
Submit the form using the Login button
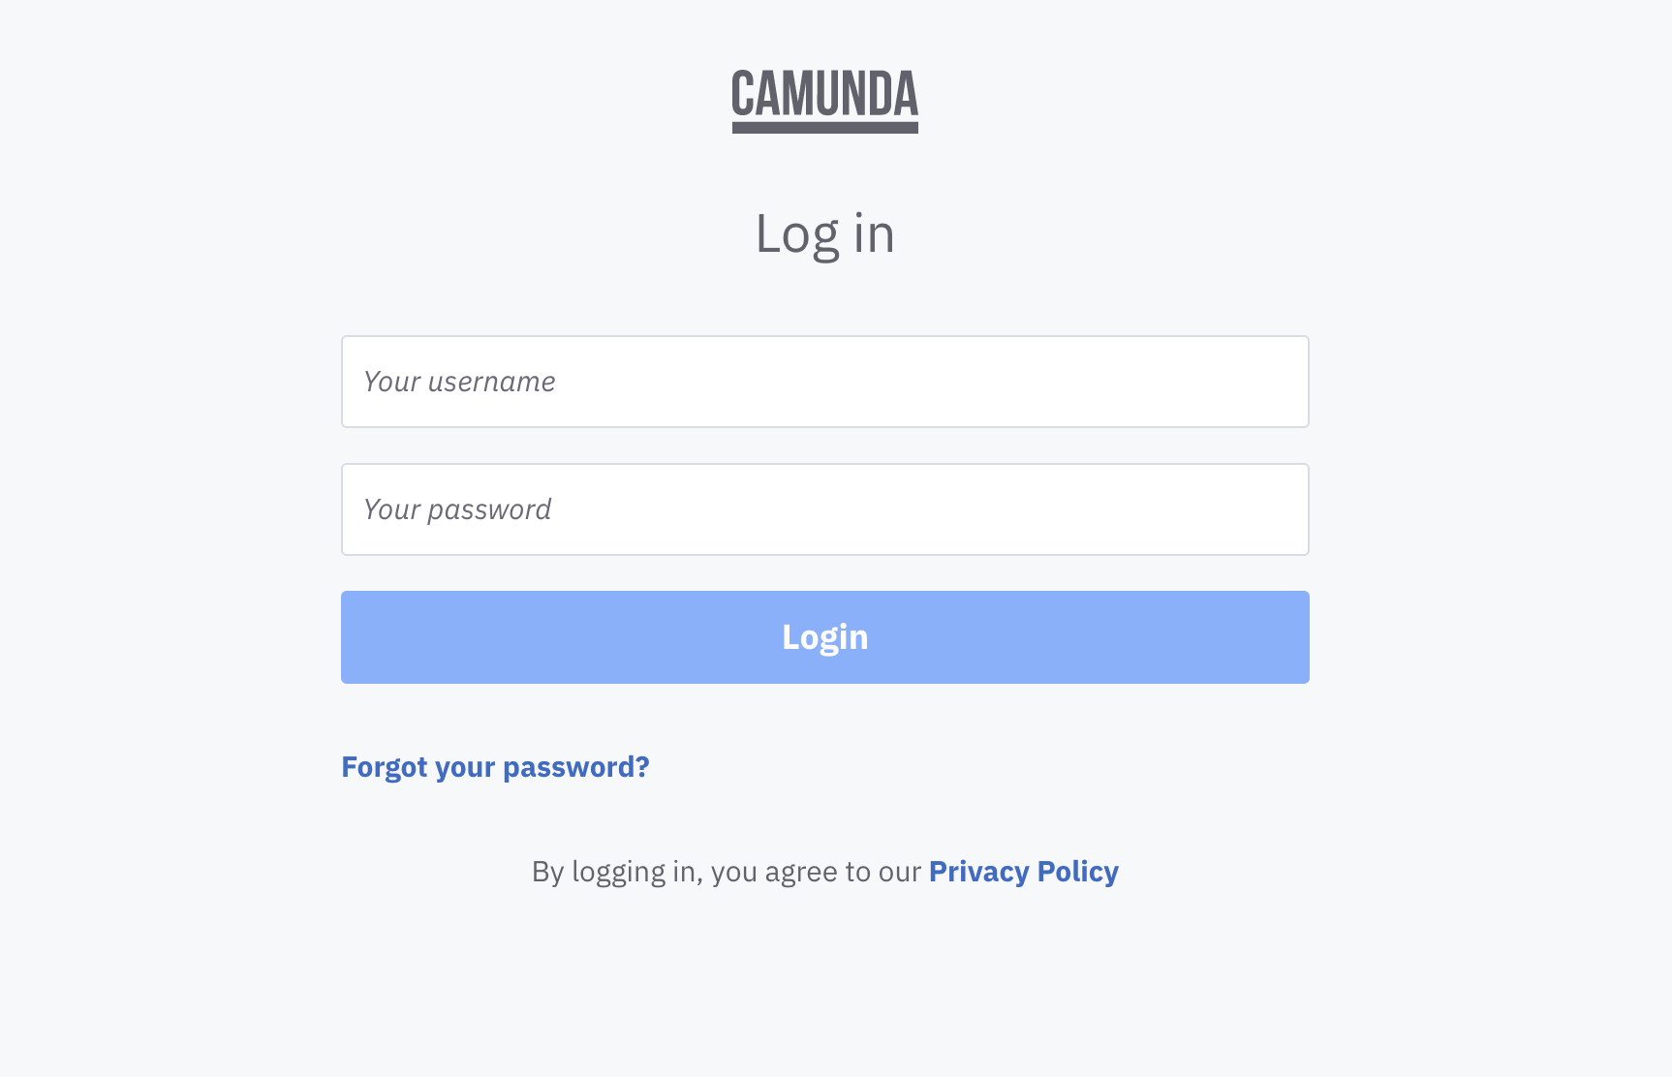click(x=824, y=637)
